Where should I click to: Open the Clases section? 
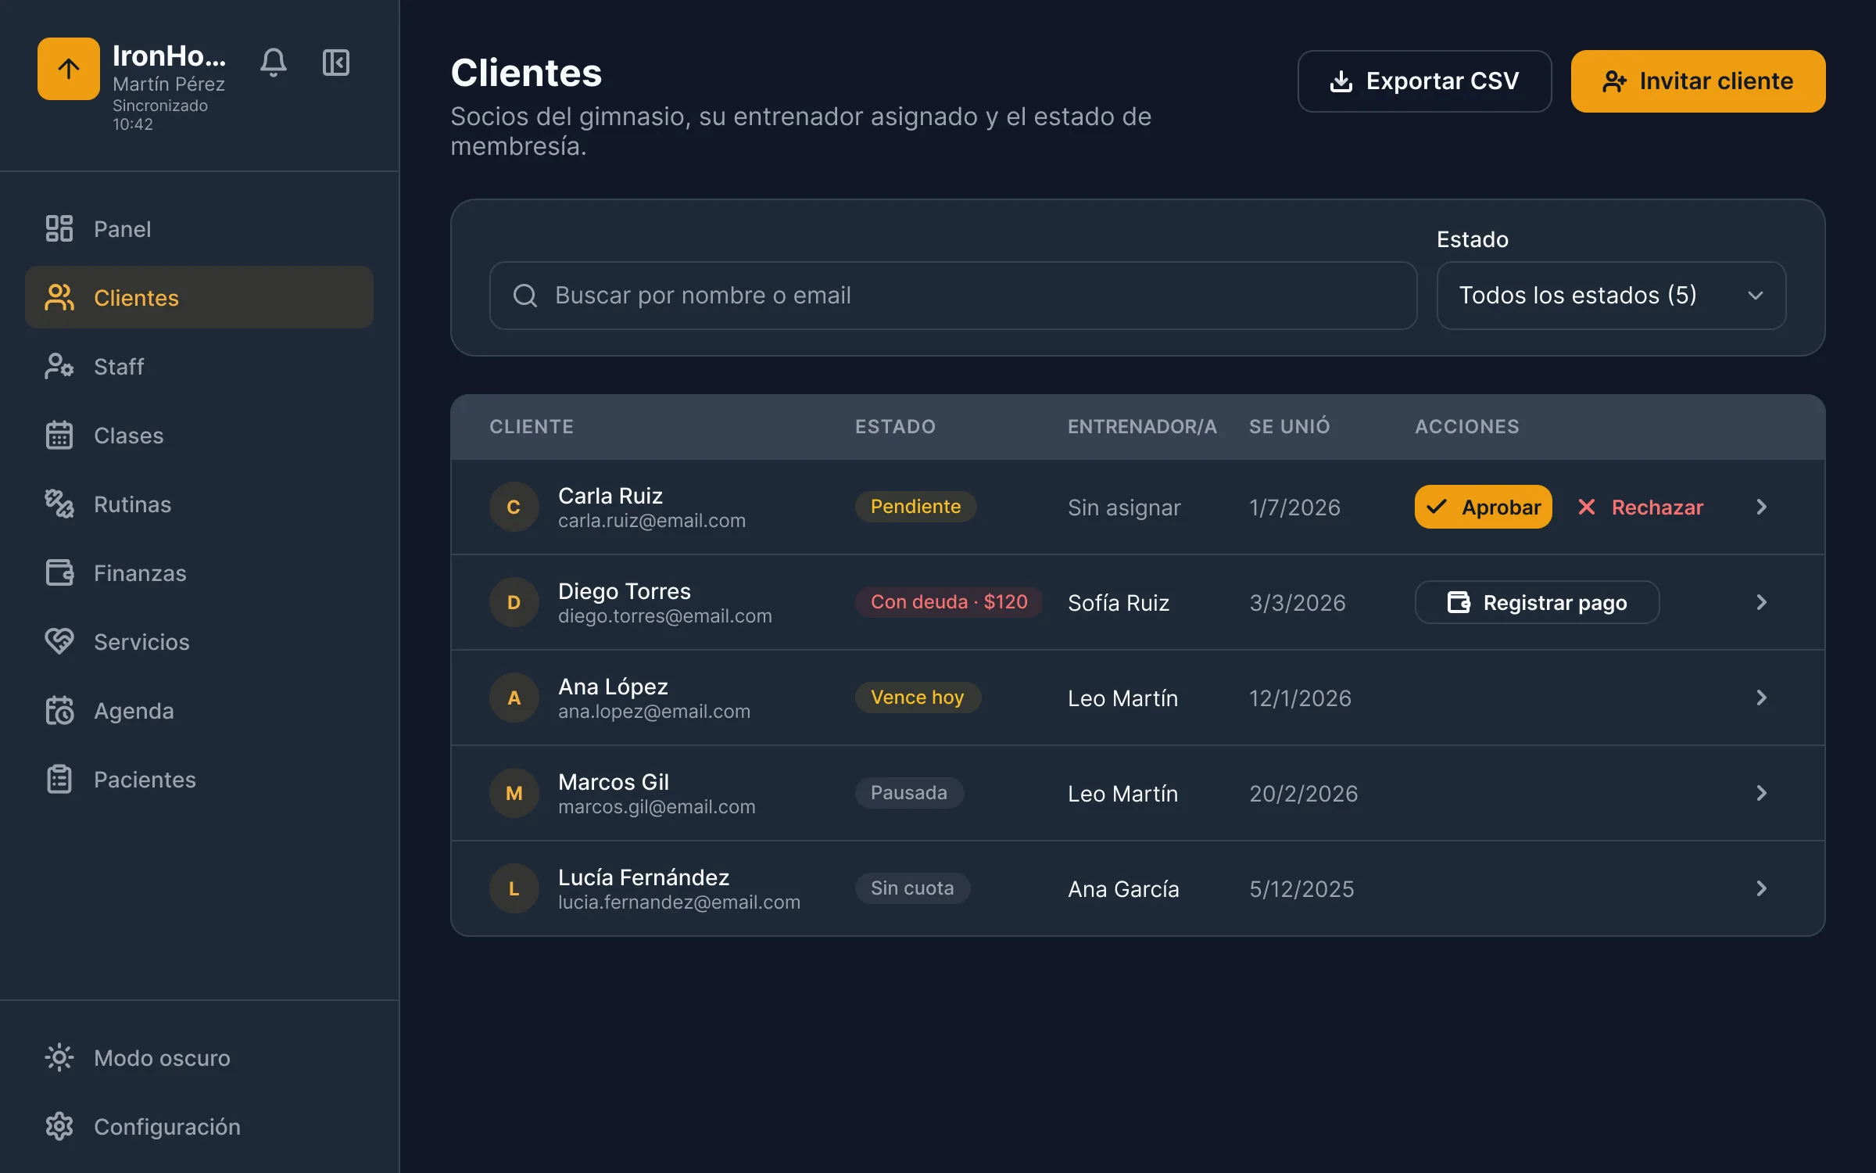pos(199,435)
